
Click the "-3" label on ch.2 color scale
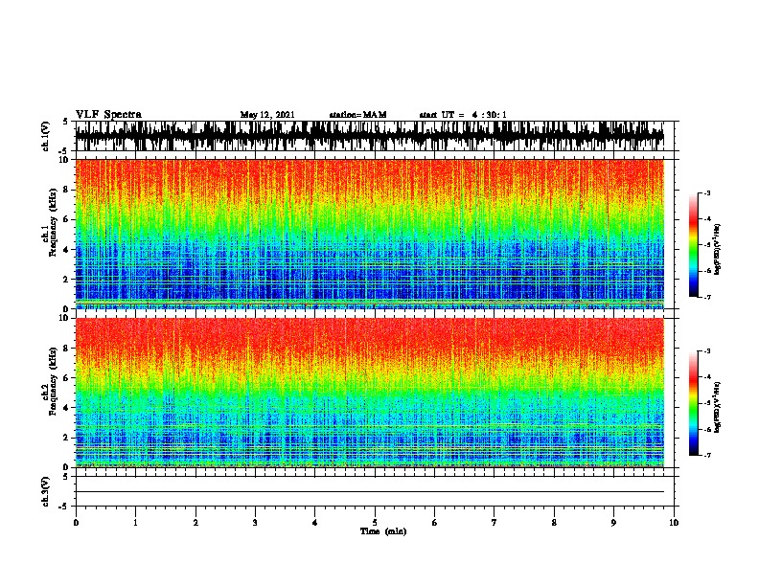coord(707,351)
